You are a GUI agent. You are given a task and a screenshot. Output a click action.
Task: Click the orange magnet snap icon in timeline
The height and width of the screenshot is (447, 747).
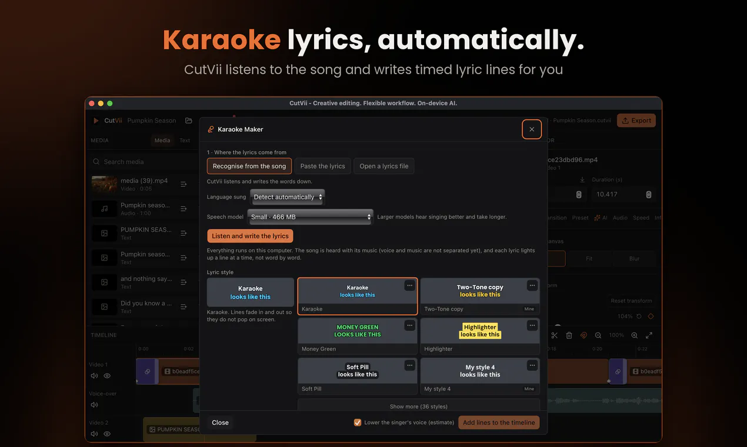[583, 335]
